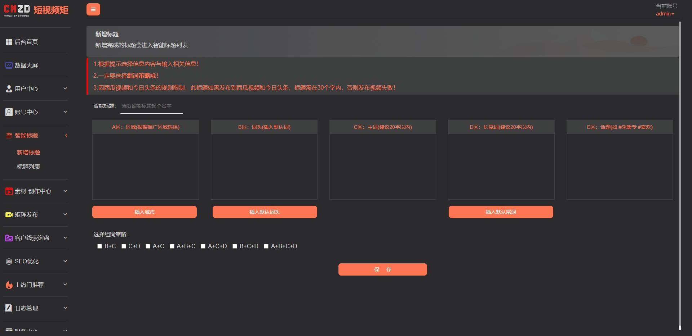This screenshot has height=336, width=692.
Task: Click the page vertical scrollbar
Action: tap(680, 173)
